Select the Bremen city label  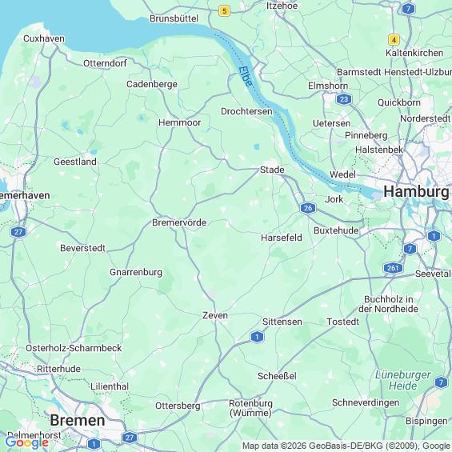click(x=78, y=420)
